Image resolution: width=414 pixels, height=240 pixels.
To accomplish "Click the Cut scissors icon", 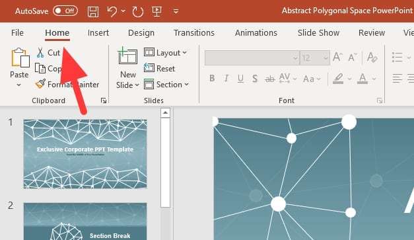I will (x=40, y=53).
